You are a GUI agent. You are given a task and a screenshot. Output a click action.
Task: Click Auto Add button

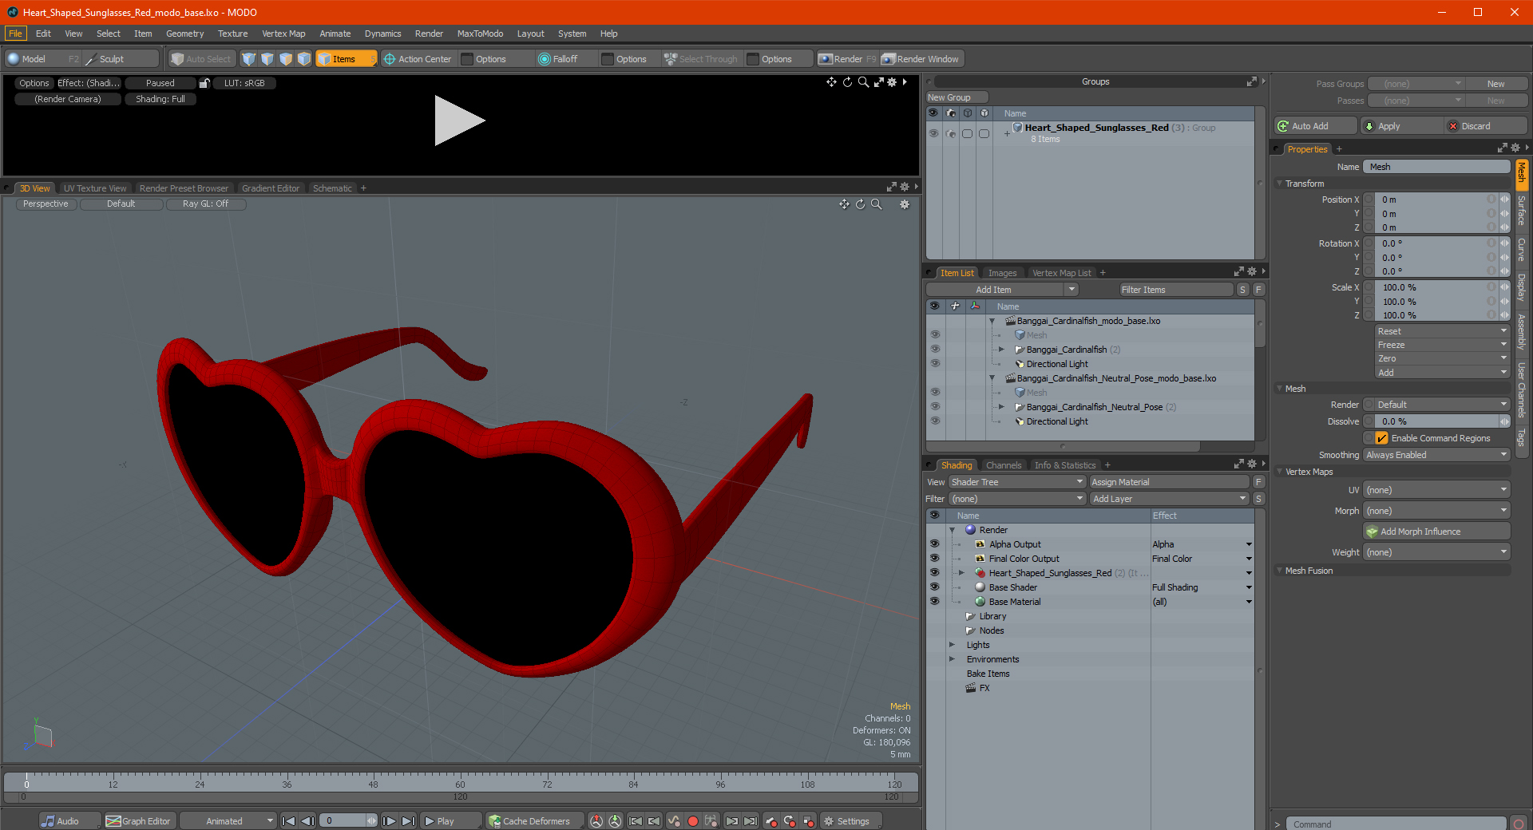[x=1315, y=126]
